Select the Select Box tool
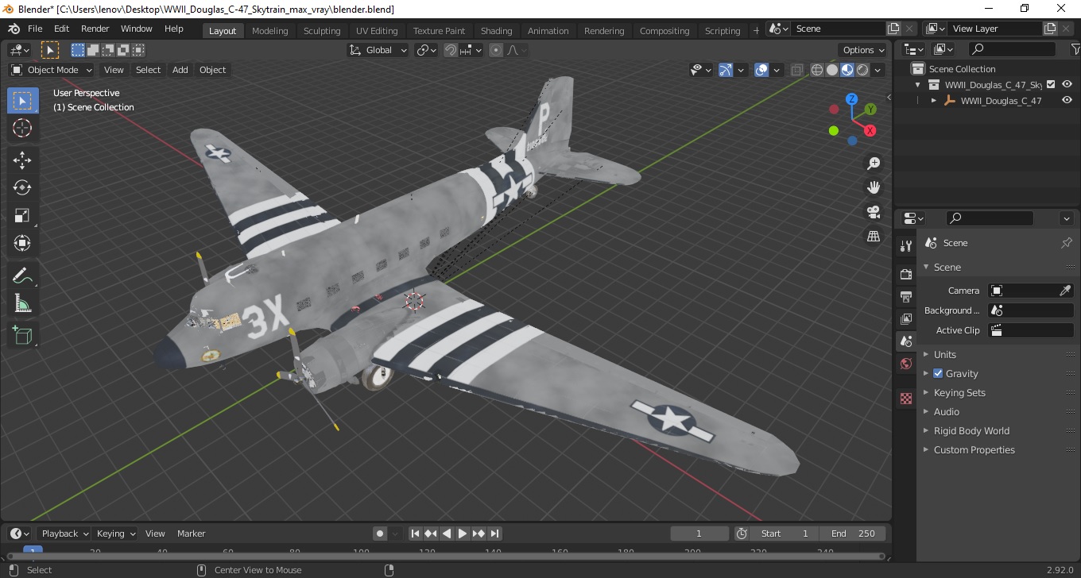This screenshot has width=1081, height=578. [22, 101]
